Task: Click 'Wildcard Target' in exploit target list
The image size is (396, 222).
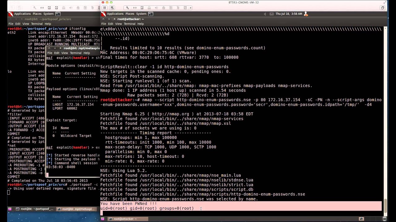Action: pos(76,136)
